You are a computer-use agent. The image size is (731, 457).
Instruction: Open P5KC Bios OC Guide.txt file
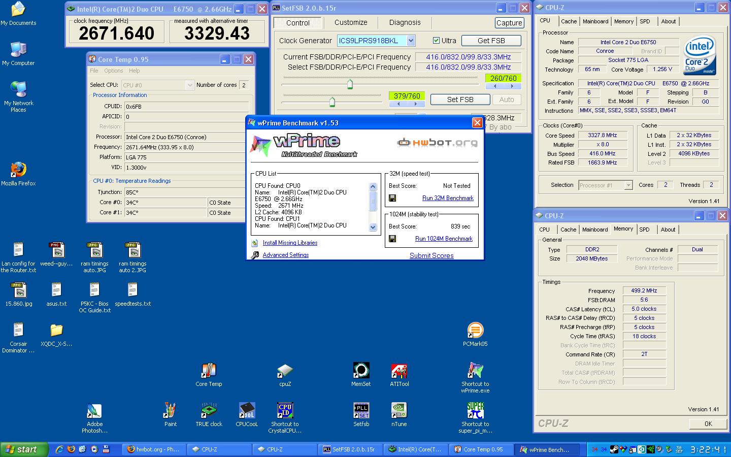[94, 298]
